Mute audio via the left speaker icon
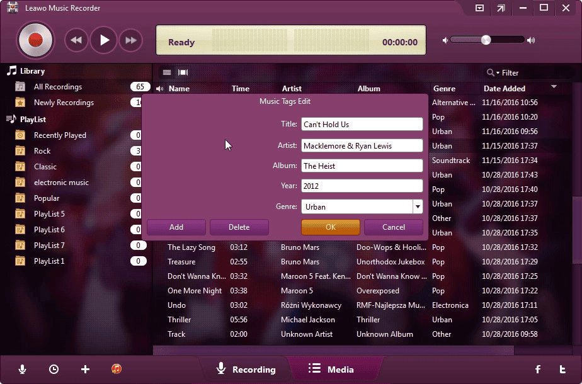The image size is (582, 384). pos(445,40)
